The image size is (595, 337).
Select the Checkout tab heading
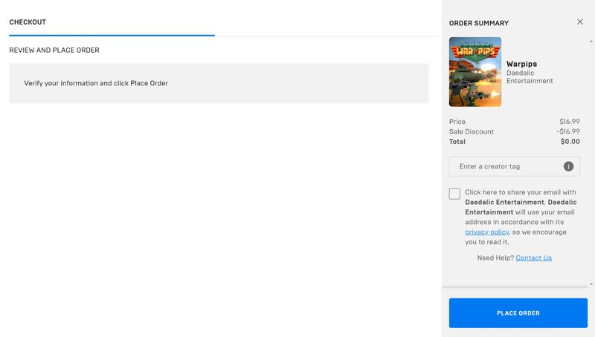(28, 22)
